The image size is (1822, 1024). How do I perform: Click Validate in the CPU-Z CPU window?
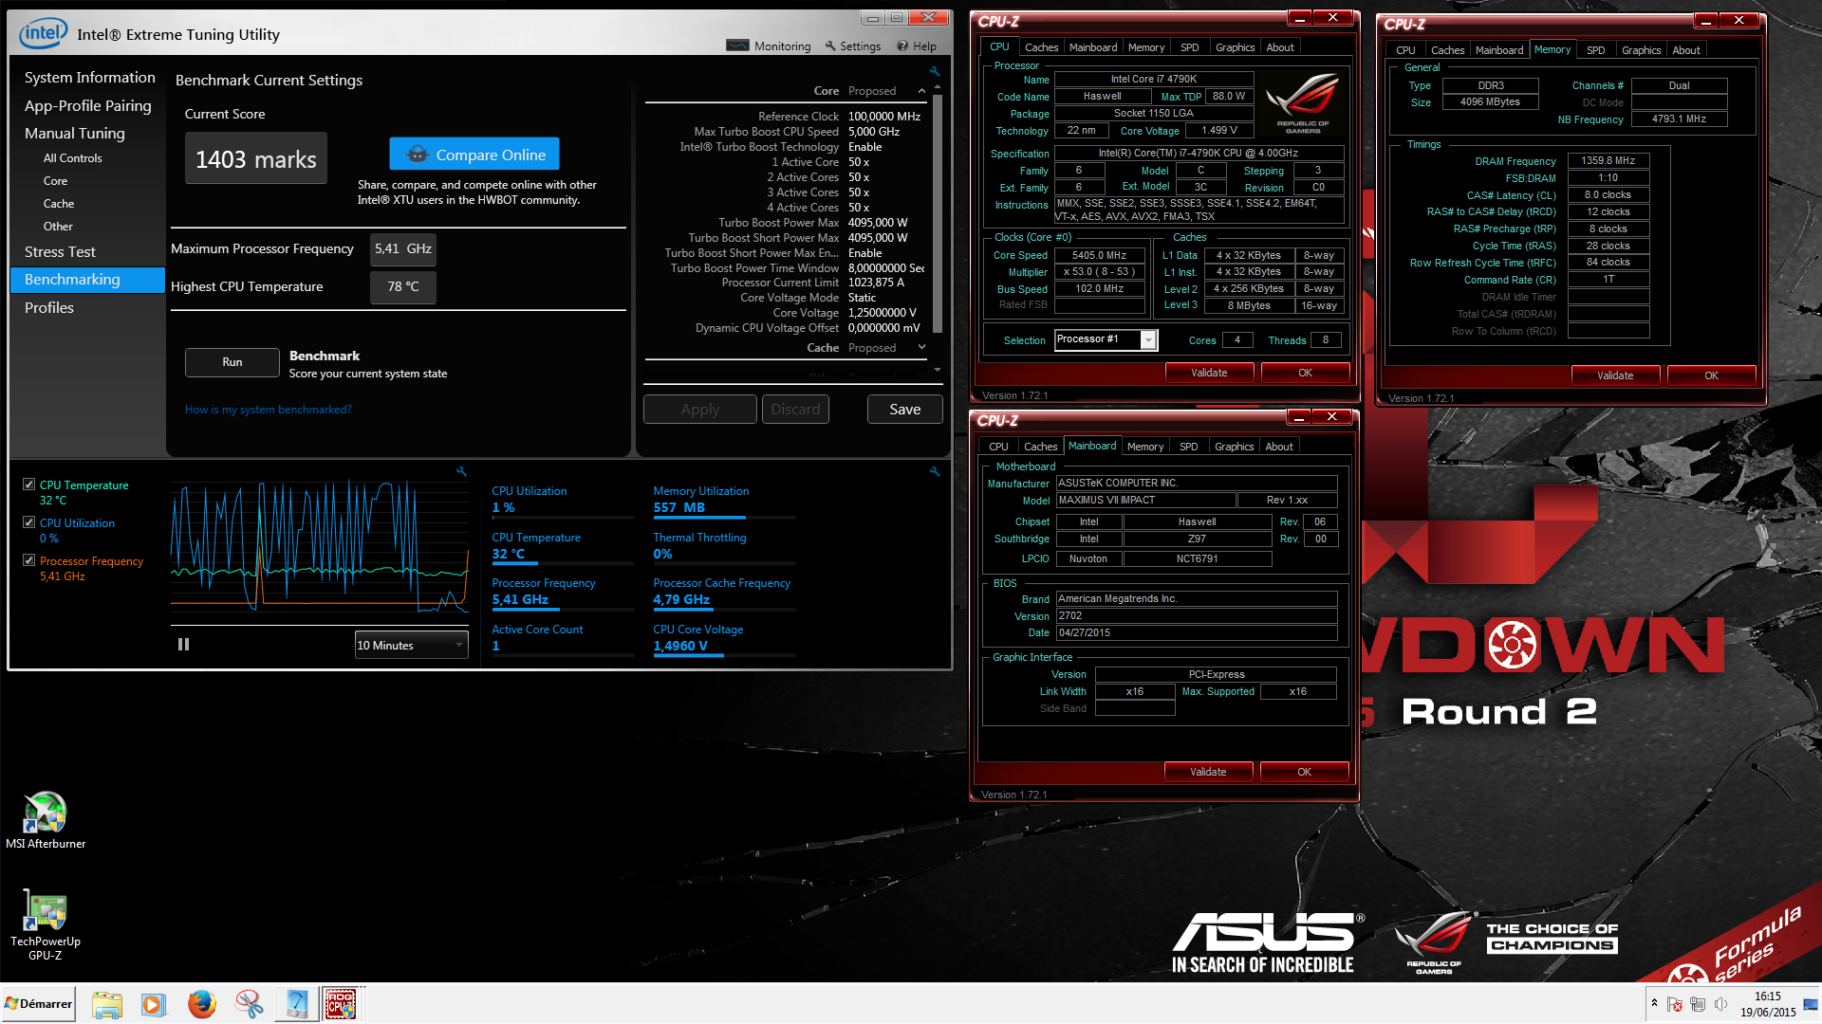1209,373
